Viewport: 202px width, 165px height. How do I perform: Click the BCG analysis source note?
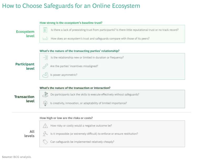[17, 157]
